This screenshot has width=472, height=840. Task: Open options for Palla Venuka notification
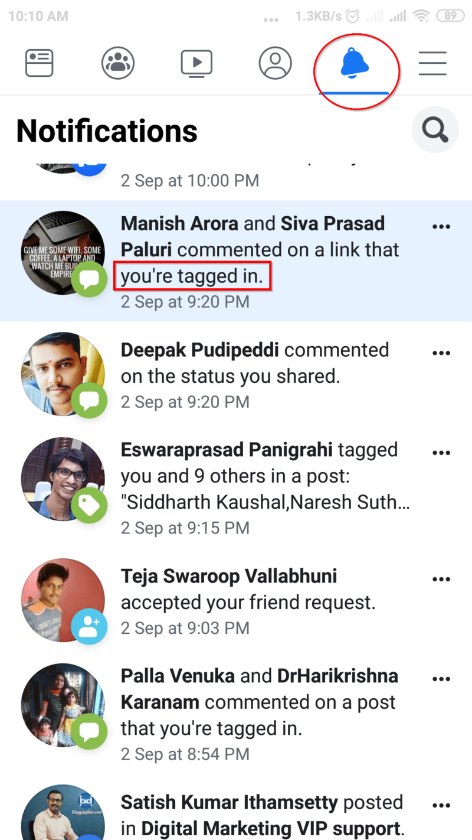pyautogui.click(x=441, y=679)
